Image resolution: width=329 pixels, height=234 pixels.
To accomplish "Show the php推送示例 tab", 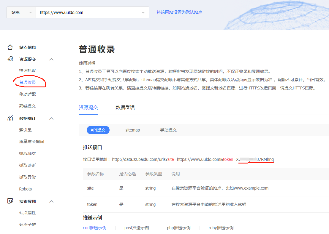I will tap(179, 228).
